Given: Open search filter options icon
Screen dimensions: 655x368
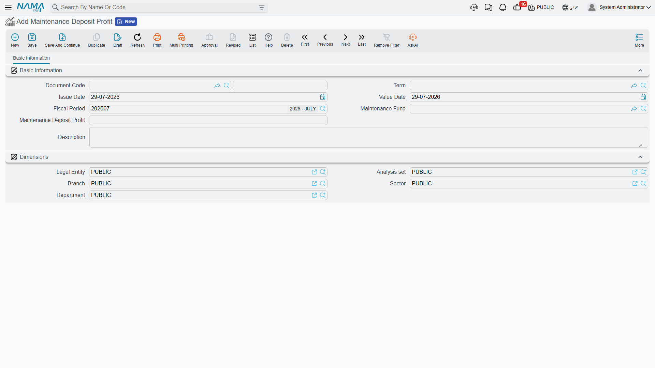Looking at the screenshot, I should pos(262,7).
